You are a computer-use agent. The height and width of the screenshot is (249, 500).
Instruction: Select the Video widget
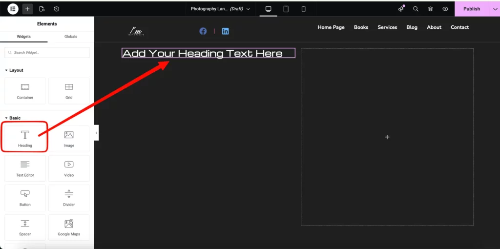(x=69, y=168)
